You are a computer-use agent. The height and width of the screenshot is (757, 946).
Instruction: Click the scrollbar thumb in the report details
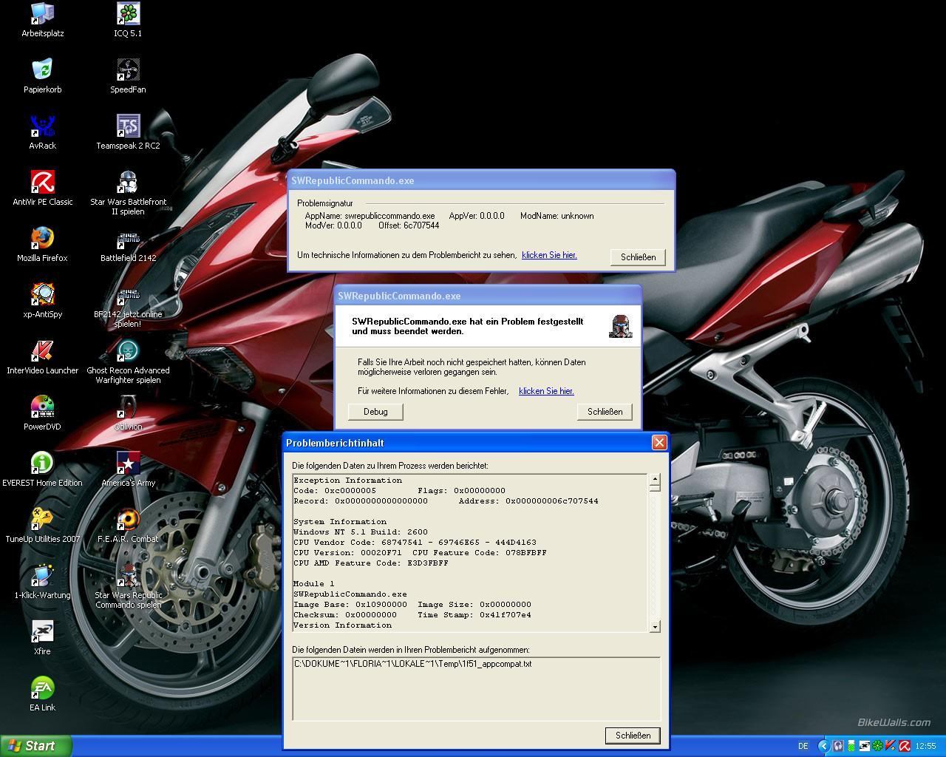tap(655, 488)
